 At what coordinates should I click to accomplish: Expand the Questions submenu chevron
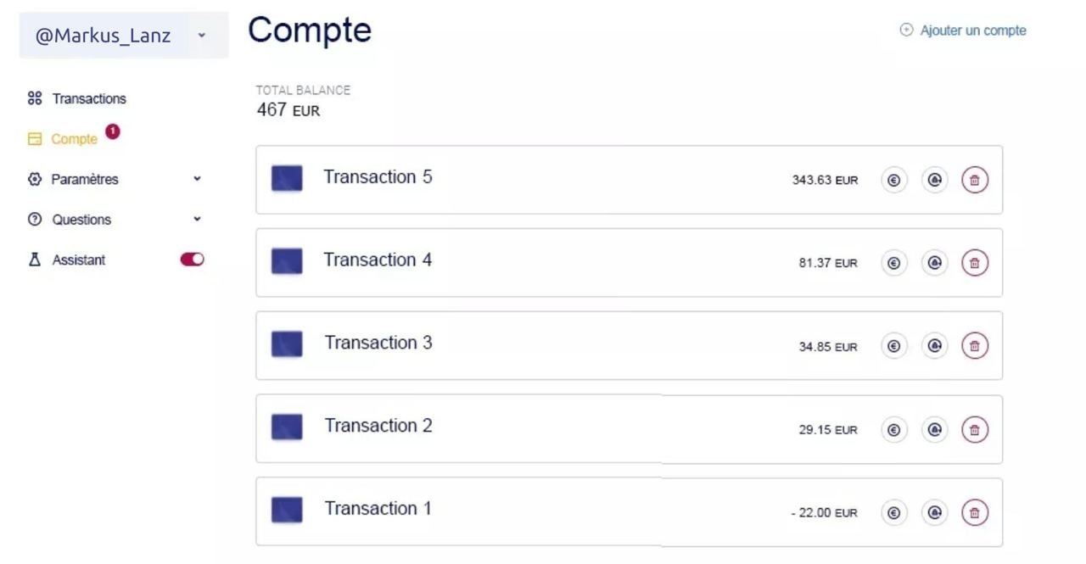pos(197,219)
